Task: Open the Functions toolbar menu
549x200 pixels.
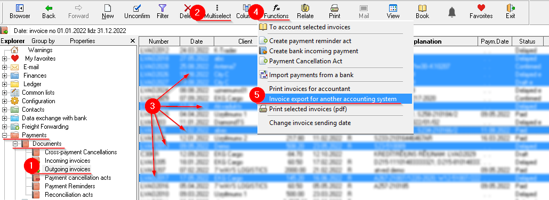Action: pos(276,12)
